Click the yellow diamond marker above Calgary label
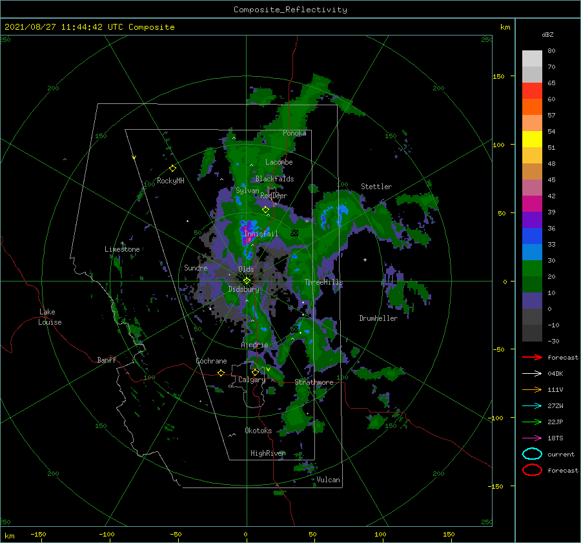This screenshot has width=581, height=543. tap(255, 372)
